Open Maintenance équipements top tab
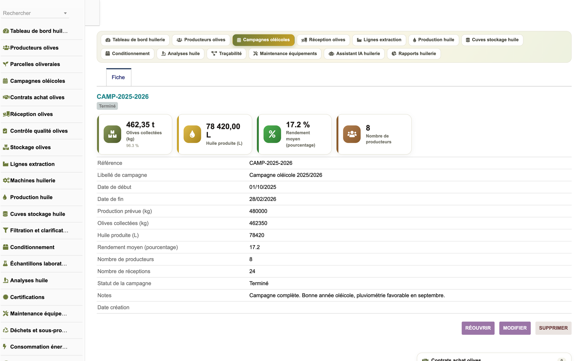 point(285,54)
